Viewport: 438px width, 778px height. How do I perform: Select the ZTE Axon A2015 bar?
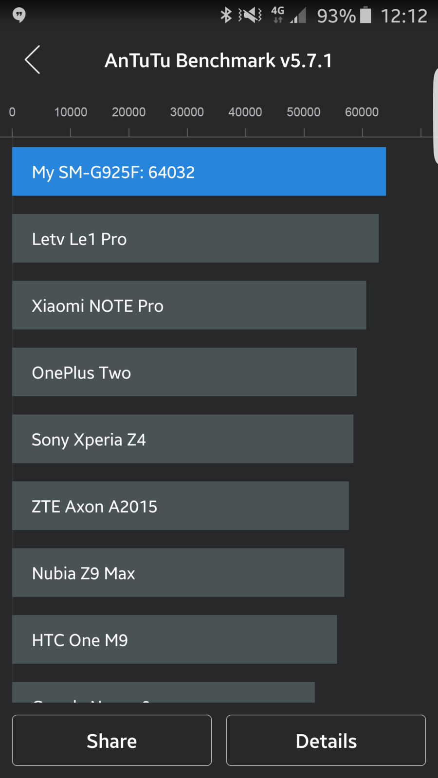pyautogui.click(x=180, y=506)
